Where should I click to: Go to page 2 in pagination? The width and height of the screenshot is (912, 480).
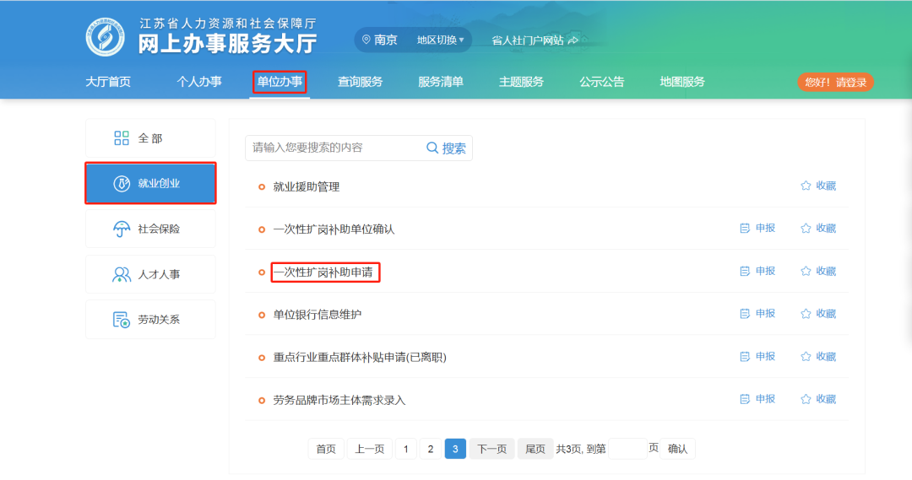pyautogui.click(x=430, y=449)
